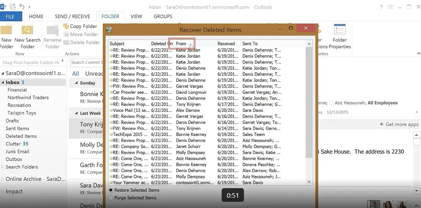The height and width of the screenshot is (208, 421).
Task: Select Restore Selected Items radio button
Action: pyautogui.click(x=111, y=190)
